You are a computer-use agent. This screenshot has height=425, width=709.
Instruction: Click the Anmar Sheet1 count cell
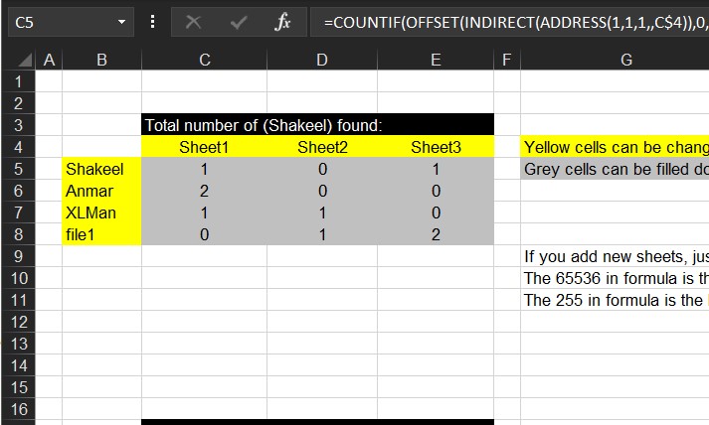click(204, 191)
